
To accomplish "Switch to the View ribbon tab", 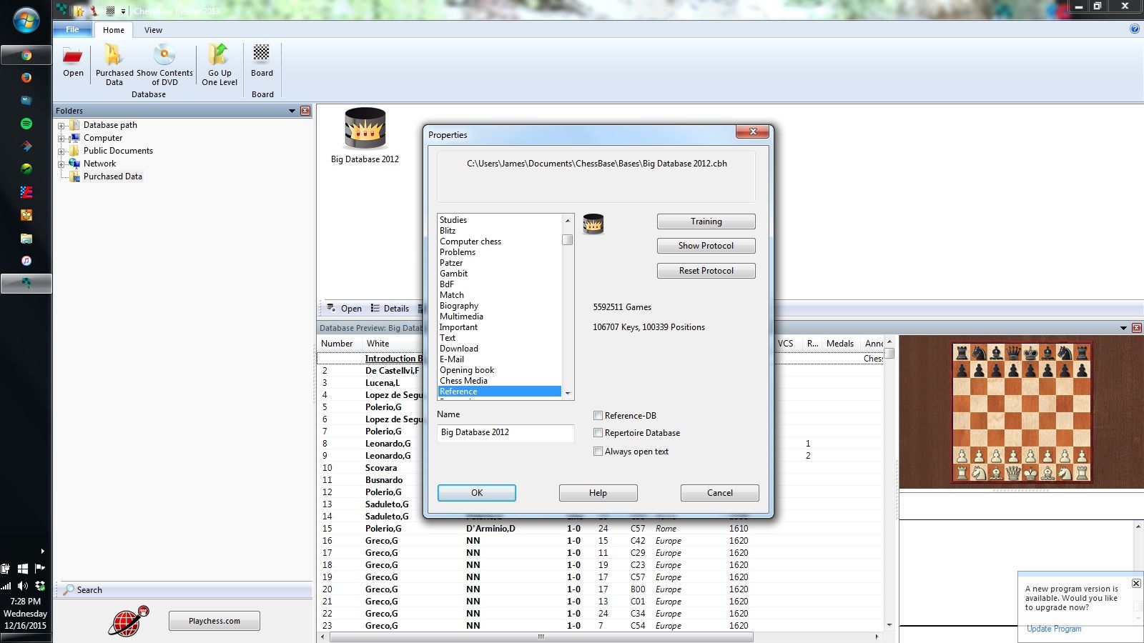I will [153, 30].
